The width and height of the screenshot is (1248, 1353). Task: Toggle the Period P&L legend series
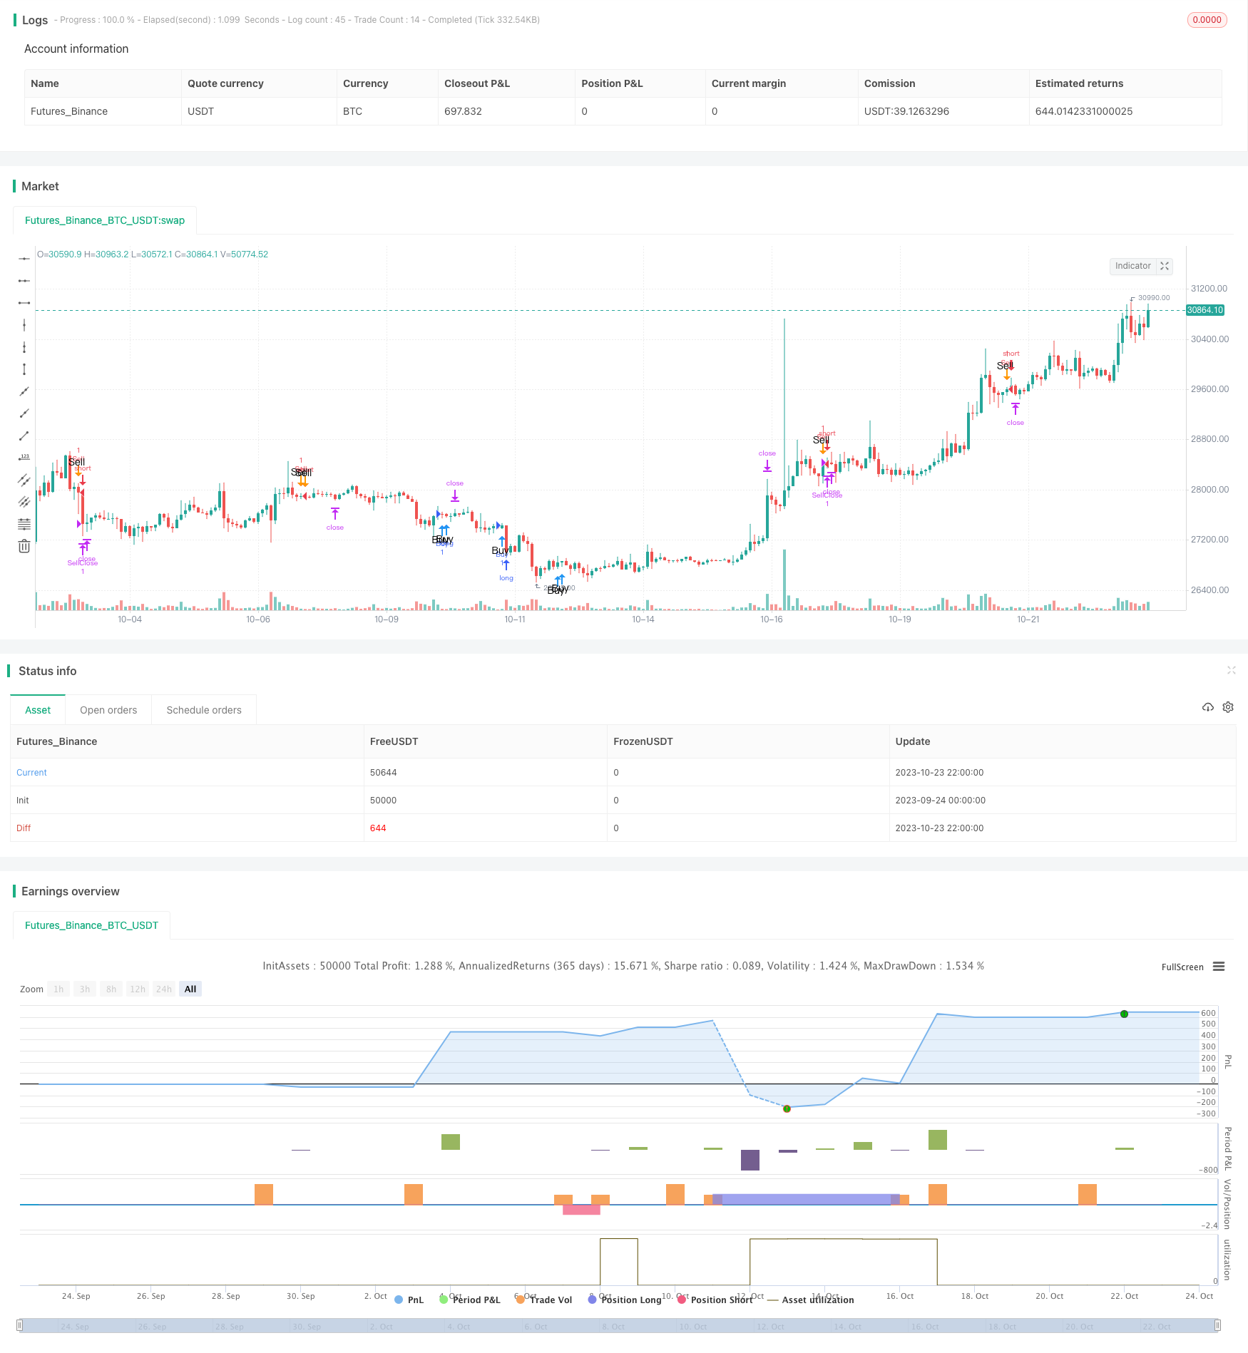(470, 1300)
